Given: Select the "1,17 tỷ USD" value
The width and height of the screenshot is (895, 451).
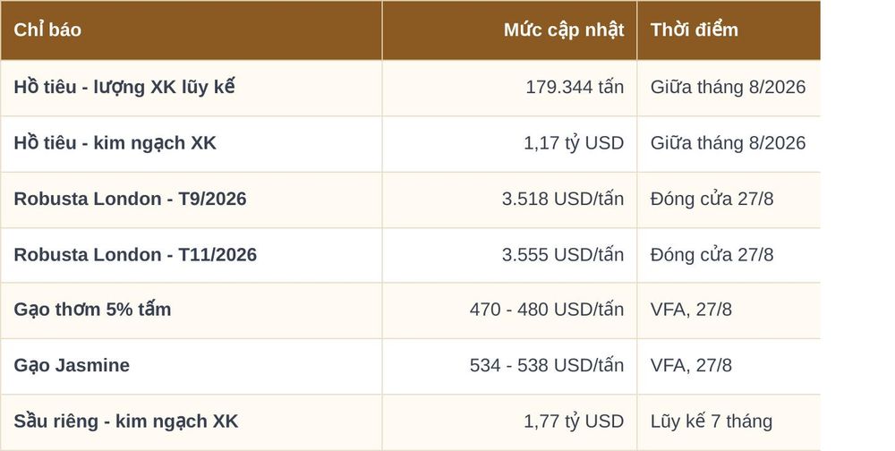Looking at the screenshot, I should pos(574,143).
